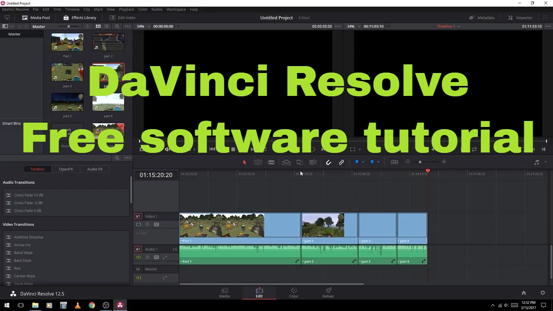Click the media pool sort order icon
This screenshot has height=311, width=553.
88,26
